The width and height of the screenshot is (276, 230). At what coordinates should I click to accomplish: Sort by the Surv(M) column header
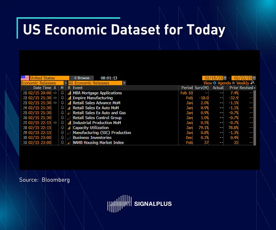tap(201, 88)
